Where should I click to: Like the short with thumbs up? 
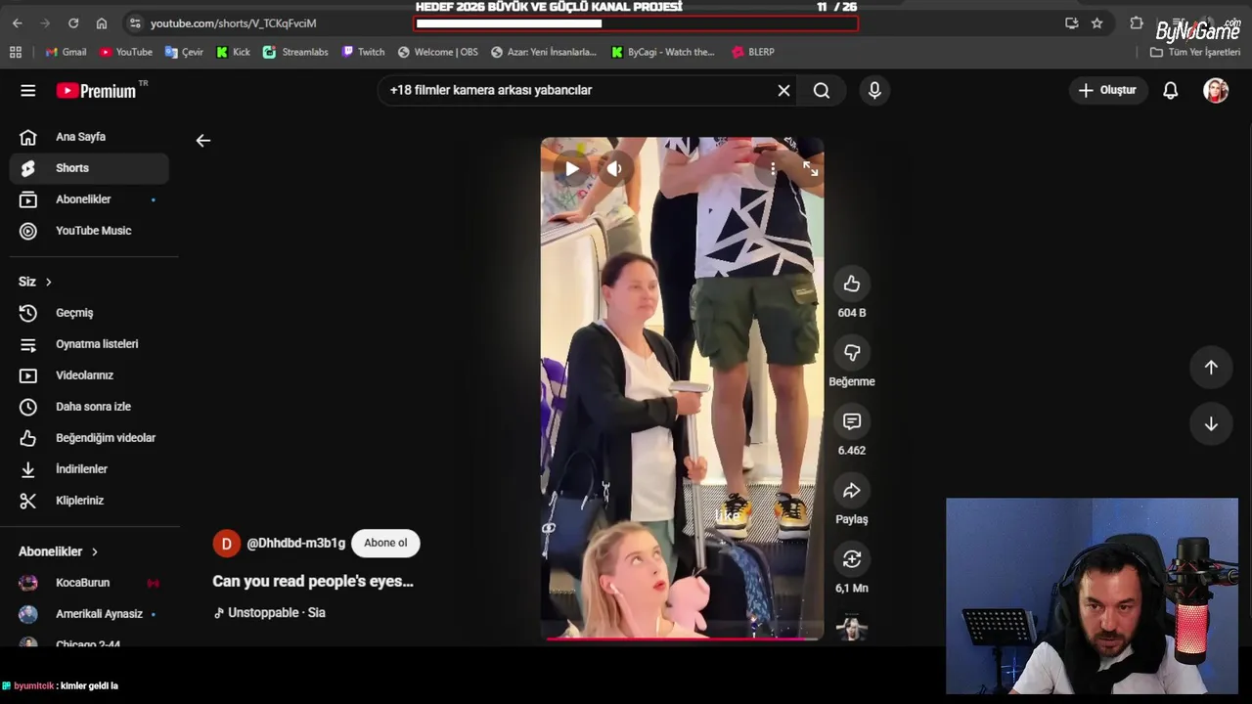852,284
